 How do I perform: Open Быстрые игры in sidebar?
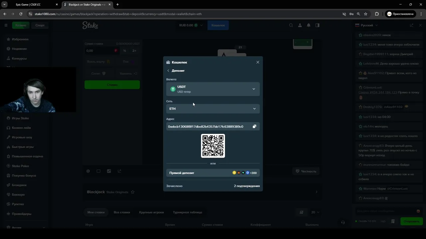22,147
